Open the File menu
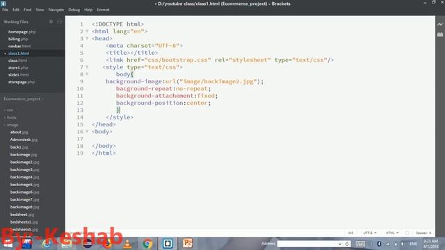 pos(5,10)
